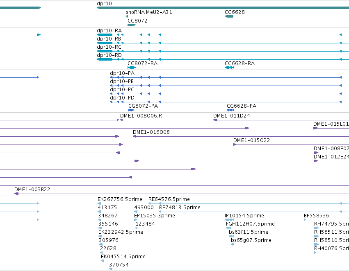This screenshot has height=271, width=349.
Task: Click the dpr10-RD thick terminal exon
Action: pyautogui.click(x=105, y=59)
